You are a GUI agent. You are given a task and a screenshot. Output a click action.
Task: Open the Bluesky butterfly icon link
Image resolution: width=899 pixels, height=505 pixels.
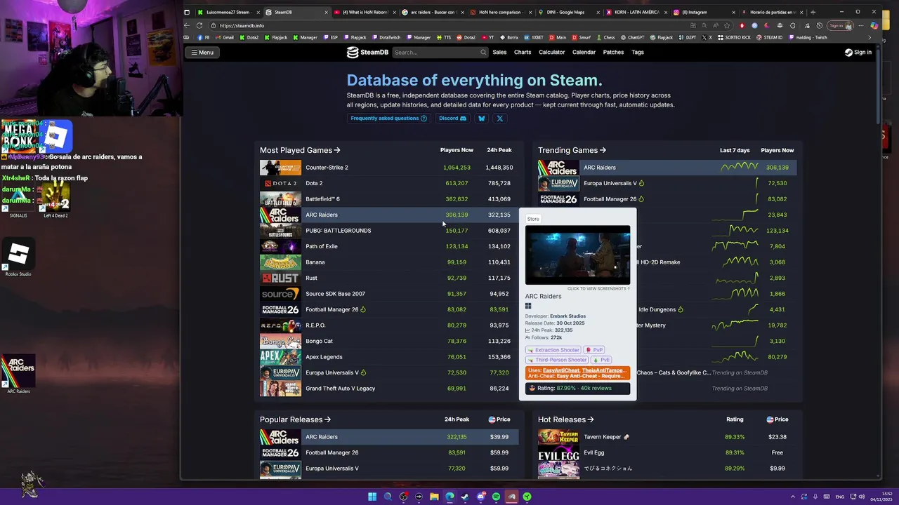[x=481, y=119]
